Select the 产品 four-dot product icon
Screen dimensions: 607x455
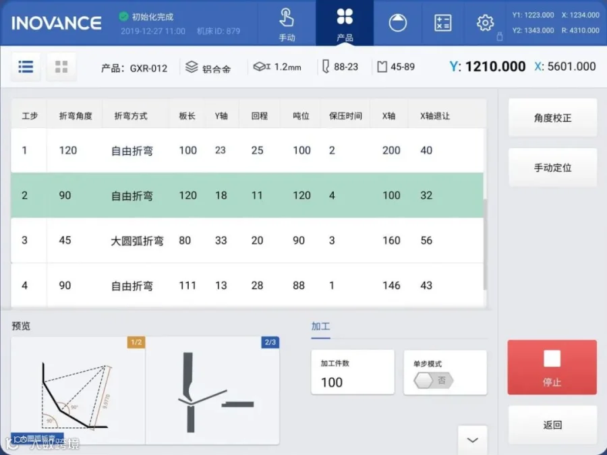345,24
